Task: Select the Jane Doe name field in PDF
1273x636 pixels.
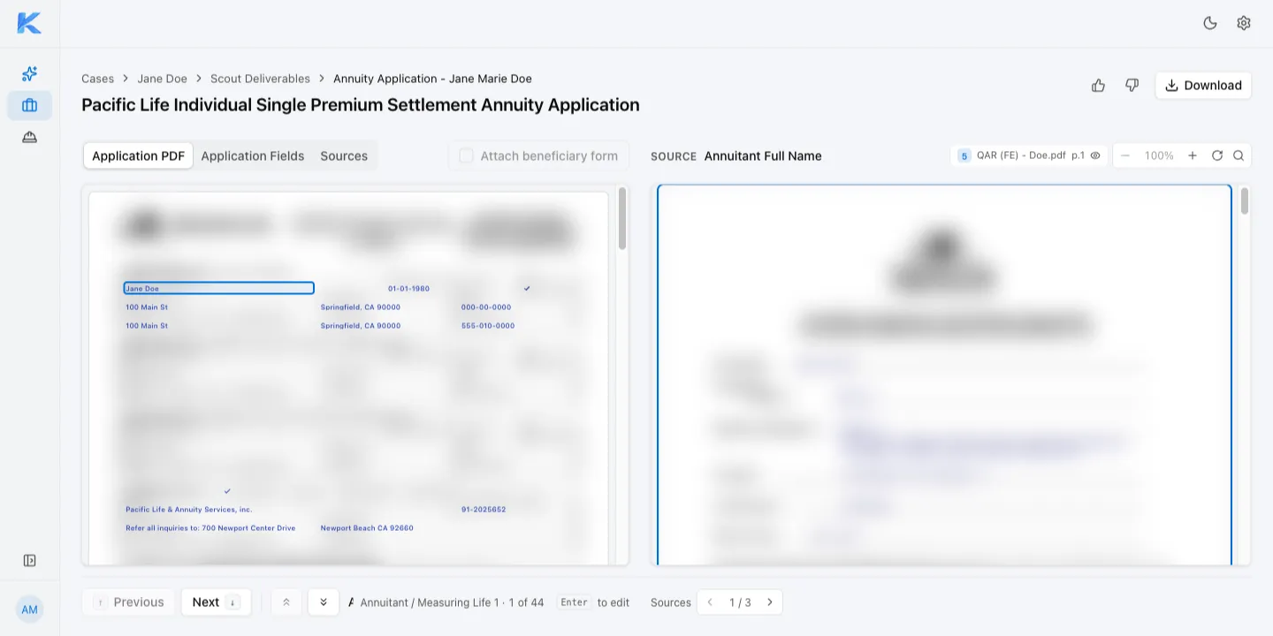Action: (x=219, y=288)
